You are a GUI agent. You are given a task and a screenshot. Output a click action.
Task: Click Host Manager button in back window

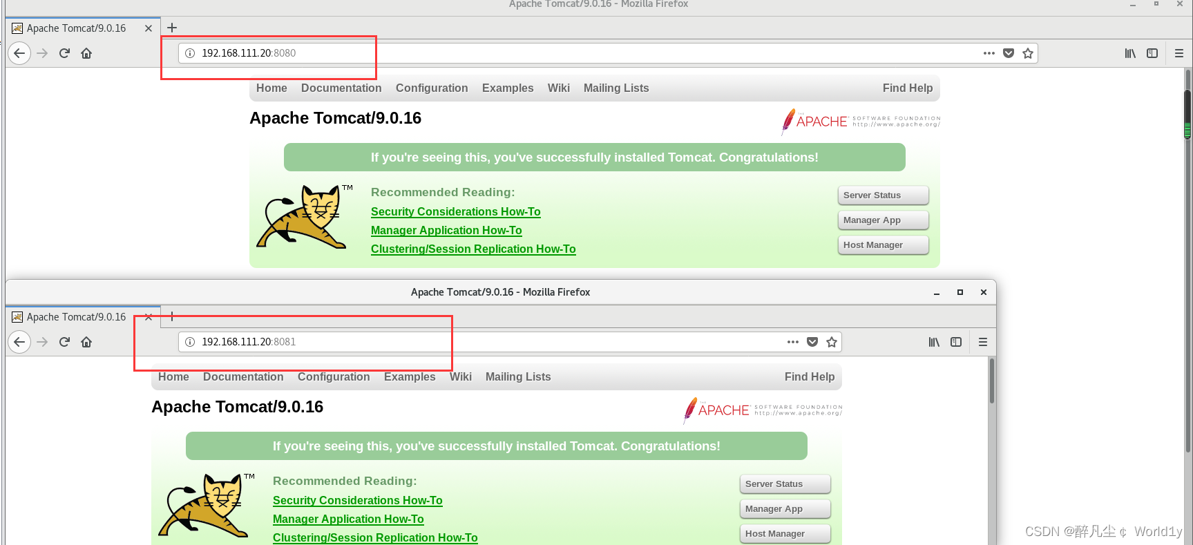tap(884, 245)
